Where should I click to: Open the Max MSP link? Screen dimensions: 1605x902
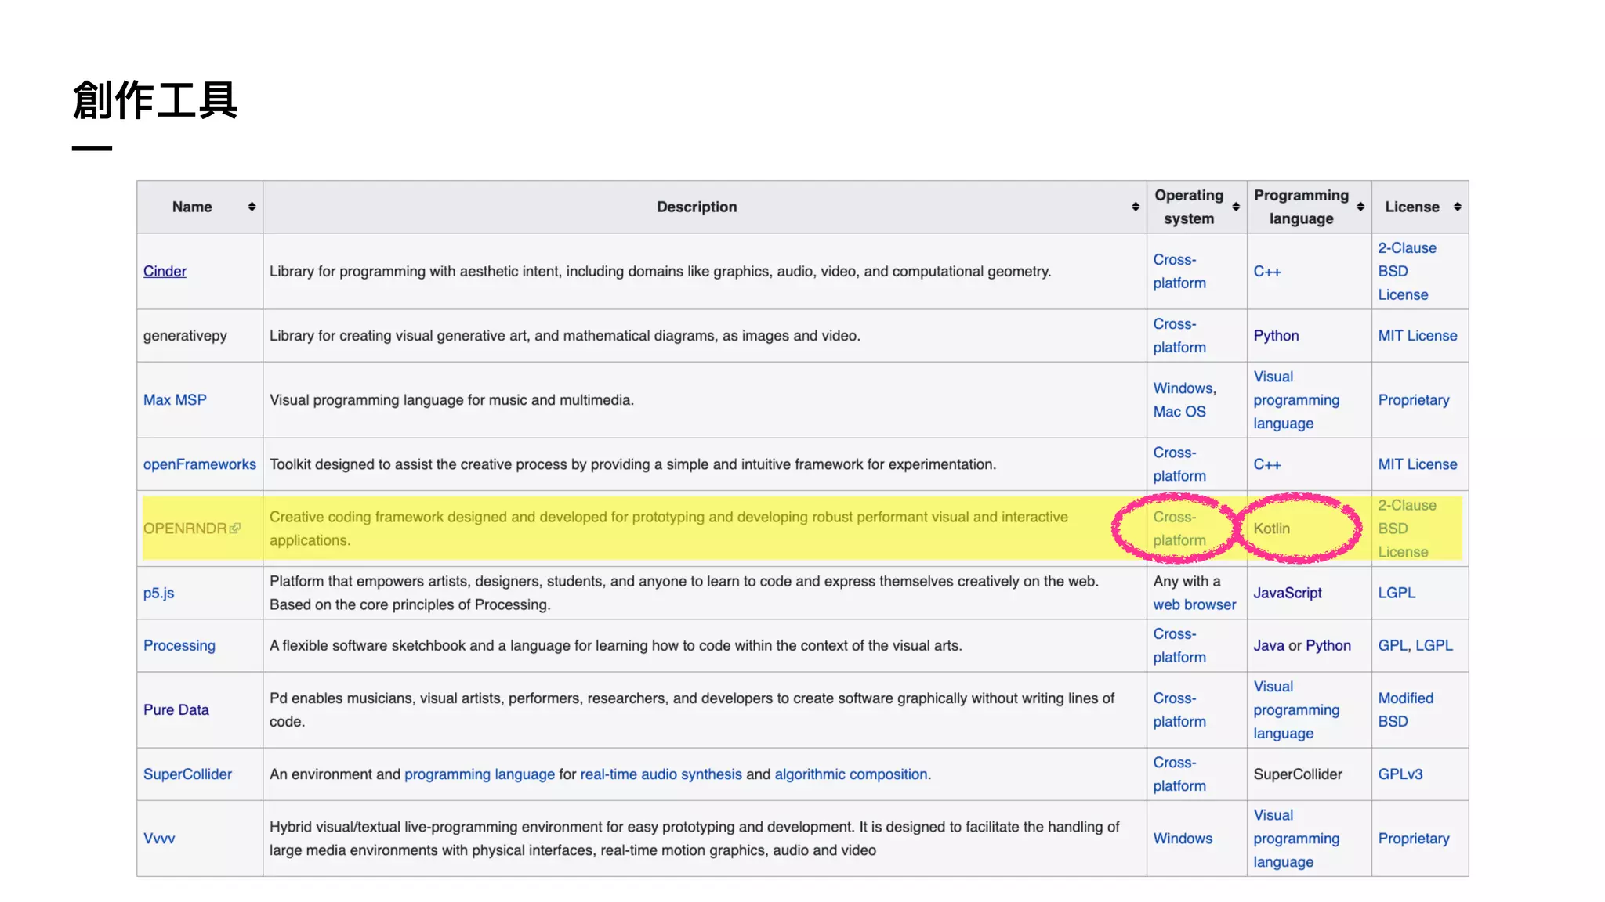pos(175,399)
